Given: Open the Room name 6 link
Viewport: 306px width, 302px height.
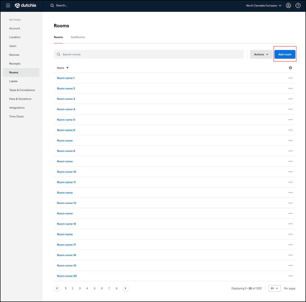Looking at the screenshot, I should [66, 130].
